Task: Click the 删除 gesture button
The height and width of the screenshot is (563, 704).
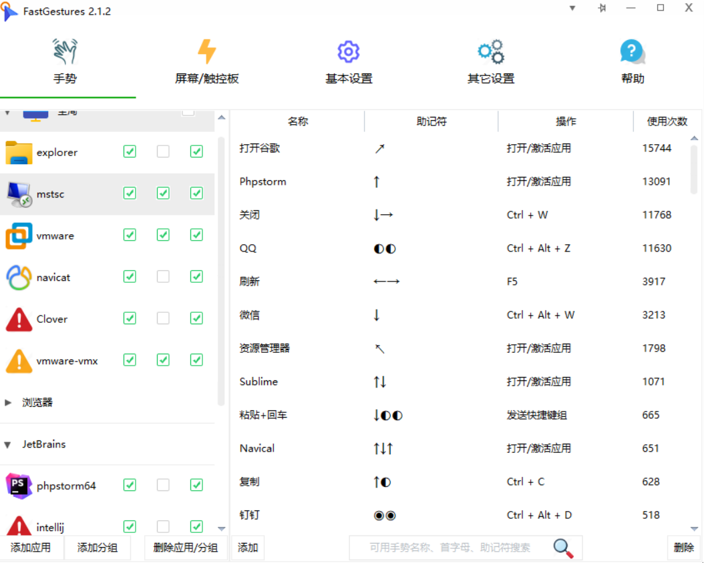Action: (x=684, y=548)
